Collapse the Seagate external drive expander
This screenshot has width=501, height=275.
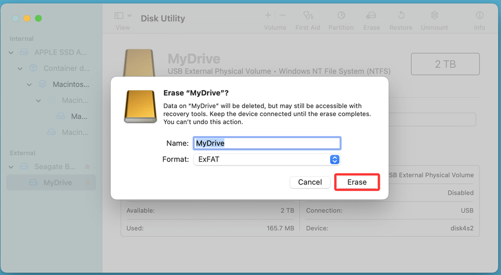tap(11, 166)
